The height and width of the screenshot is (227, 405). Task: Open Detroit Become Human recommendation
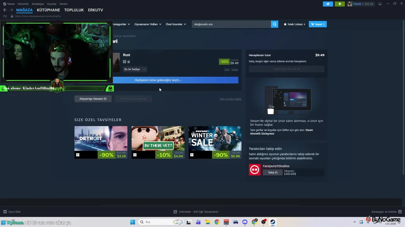pos(101,142)
